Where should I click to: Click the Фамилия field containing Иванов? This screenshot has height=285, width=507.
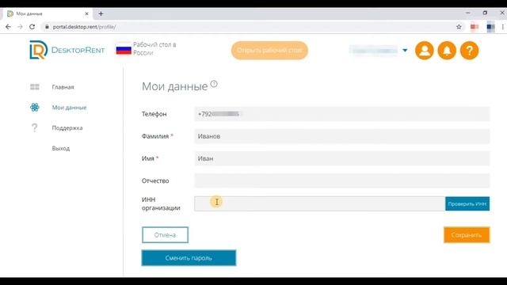(x=342, y=136)
